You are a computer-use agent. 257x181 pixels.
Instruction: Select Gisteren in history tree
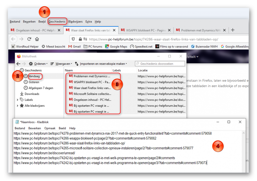pyautogui.click(x=34, y=82)
